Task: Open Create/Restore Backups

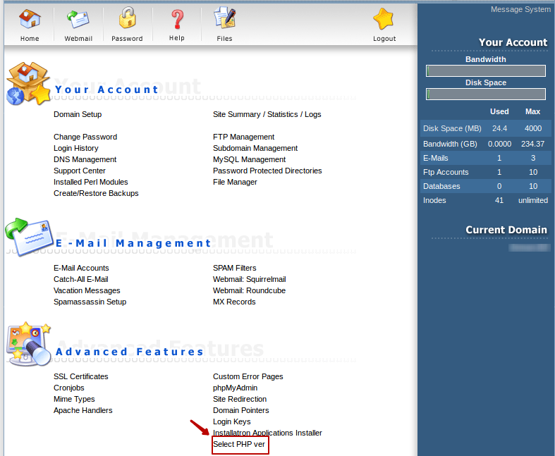Action: coord(96,193)
